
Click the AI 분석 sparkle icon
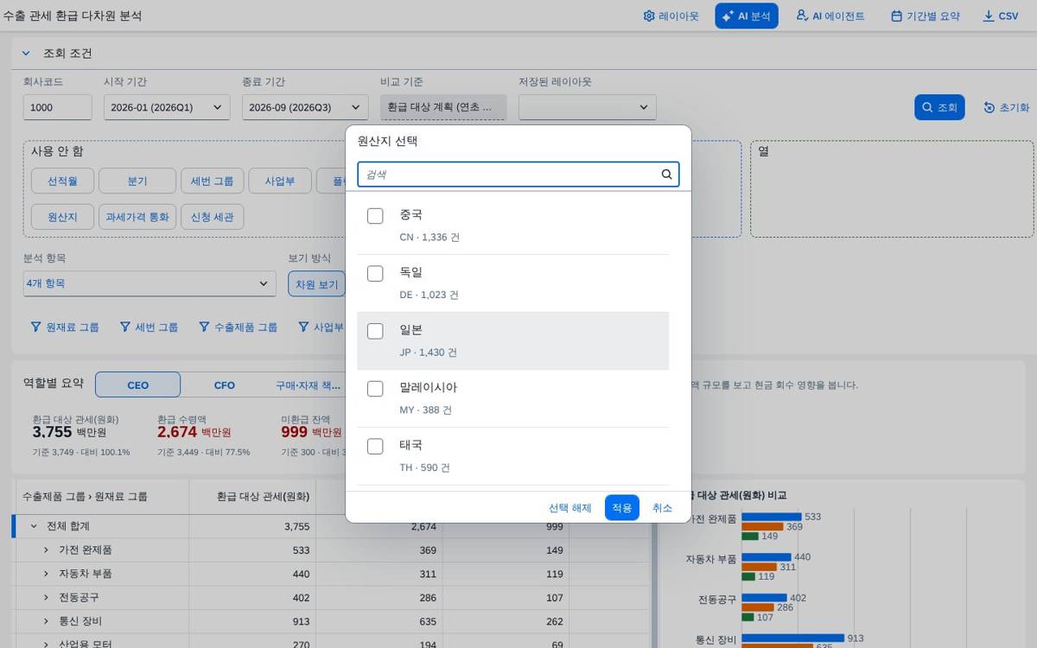(x=728, y=16)
